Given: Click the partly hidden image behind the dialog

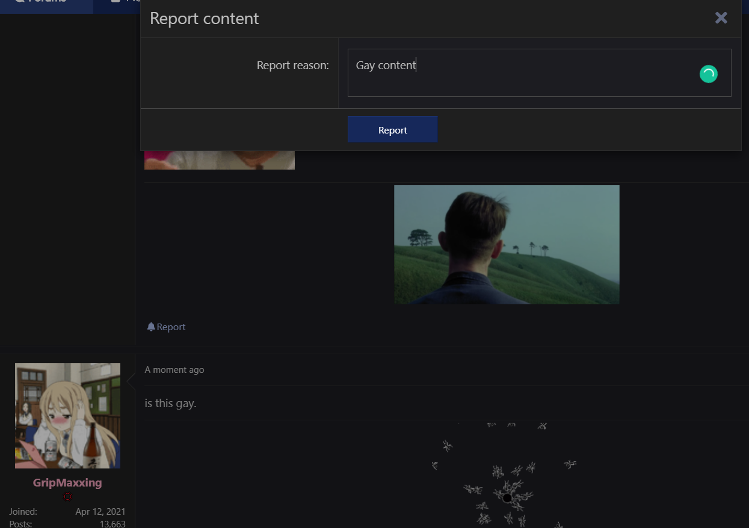Looking at the screenshot, I should (220, 160).
